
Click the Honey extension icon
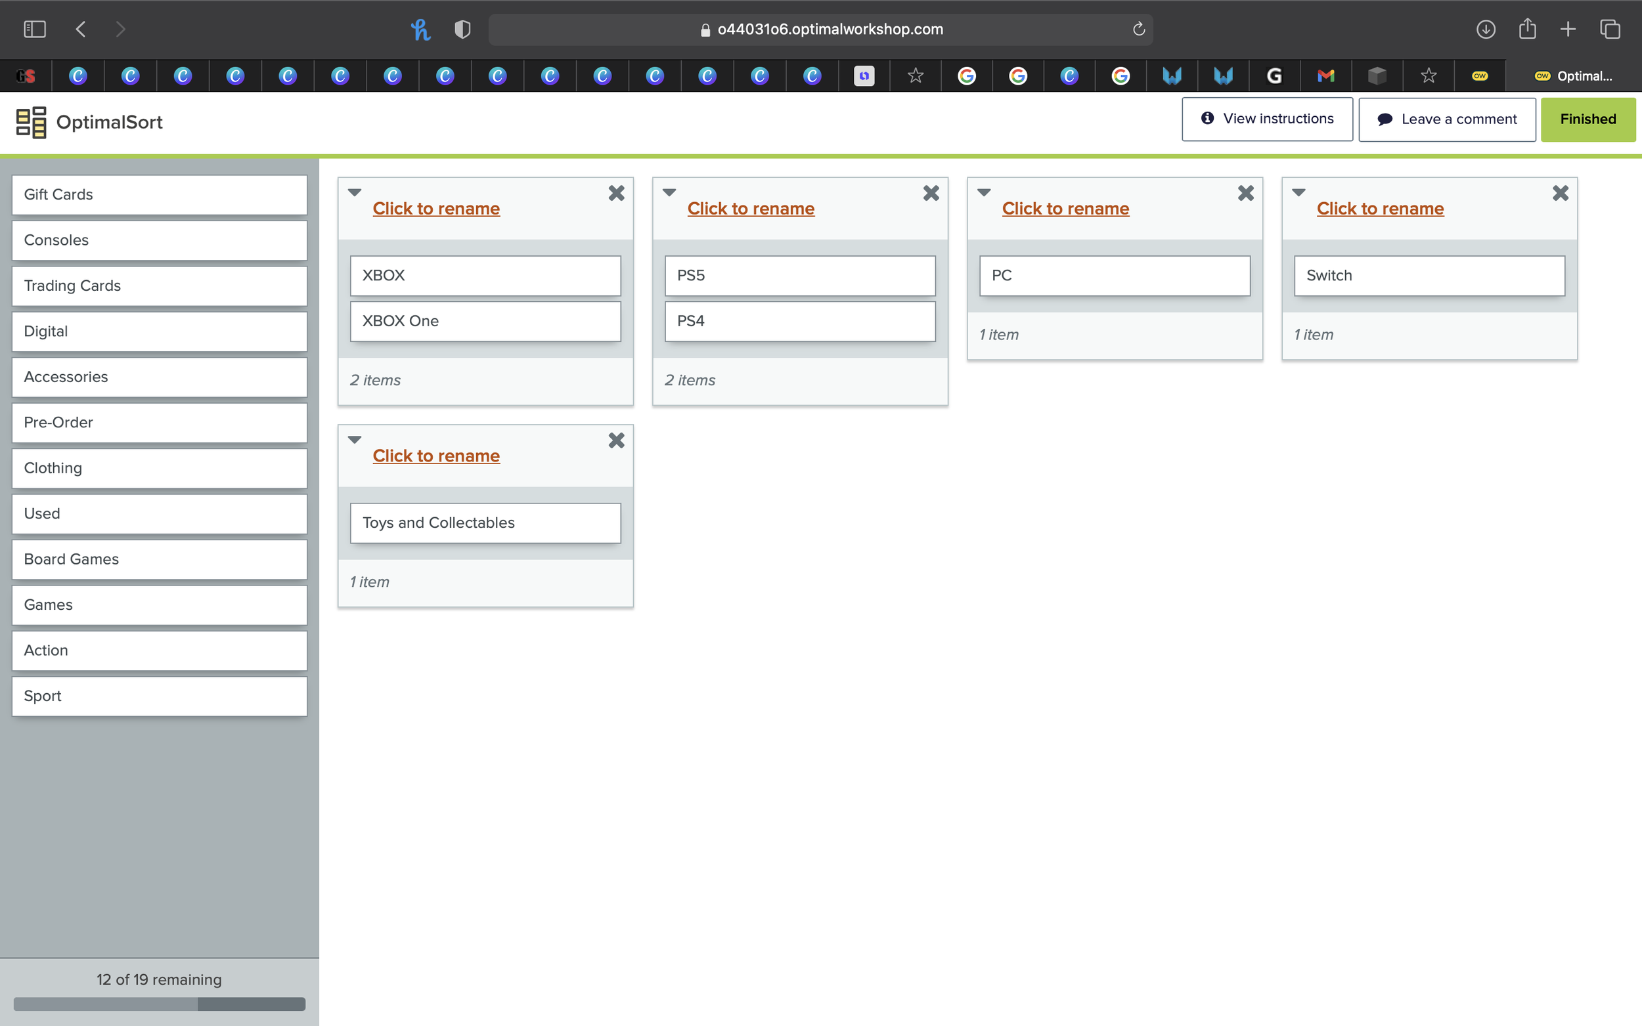coord(420,29)
